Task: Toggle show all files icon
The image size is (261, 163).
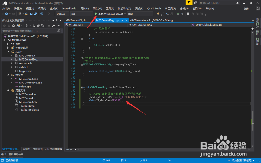Action: [x=43, y=26]
